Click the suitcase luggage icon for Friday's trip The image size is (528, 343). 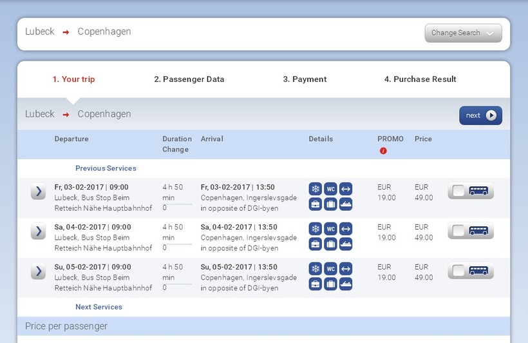[x=330, y=204]
